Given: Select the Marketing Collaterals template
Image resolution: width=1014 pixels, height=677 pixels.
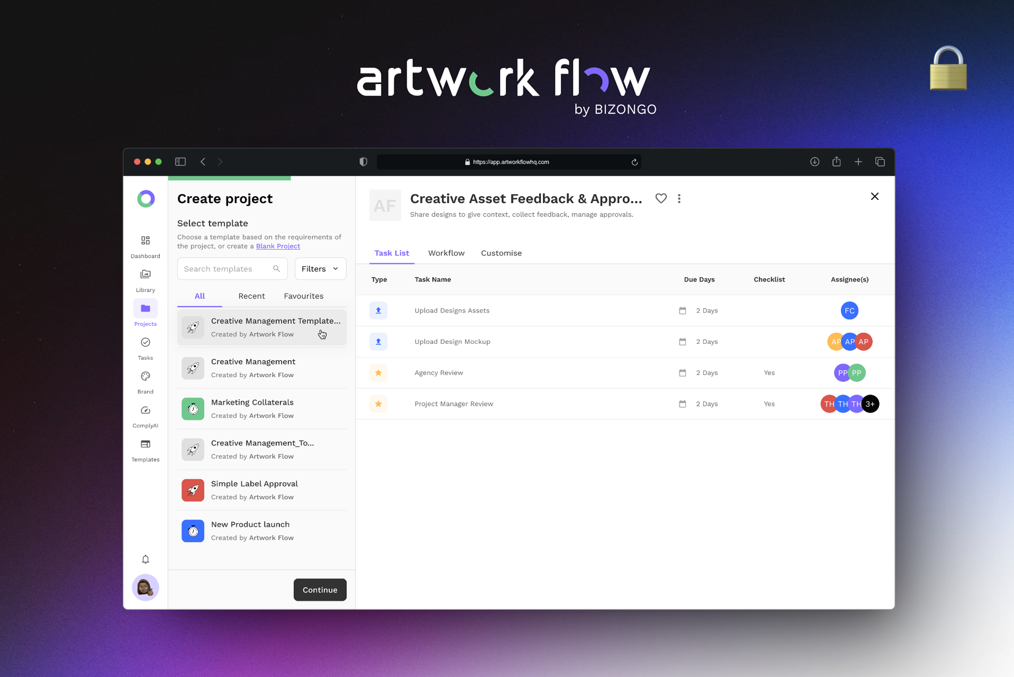Looking at the screenshot, I should [262, 409].
